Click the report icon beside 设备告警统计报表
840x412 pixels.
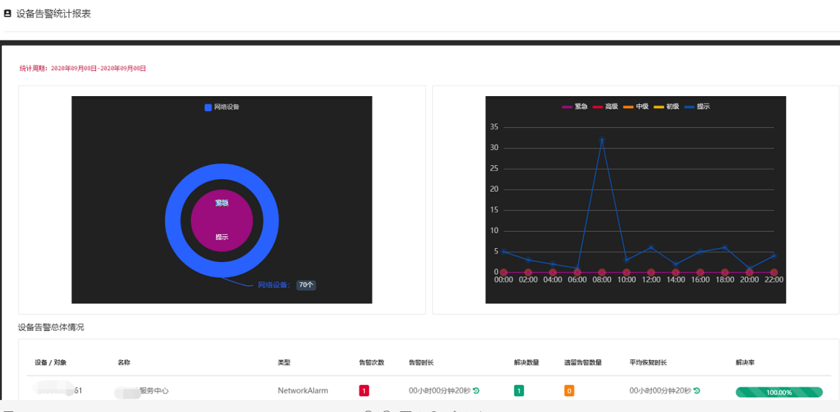pos(7,13)
